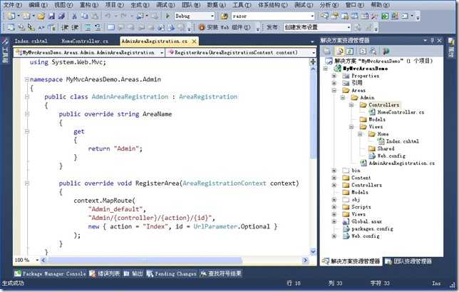The height and width of the screenshot is (292, 459).
Task: Expand the Scripts folder node
Action: pyautogui.click(x=334, y=207)
